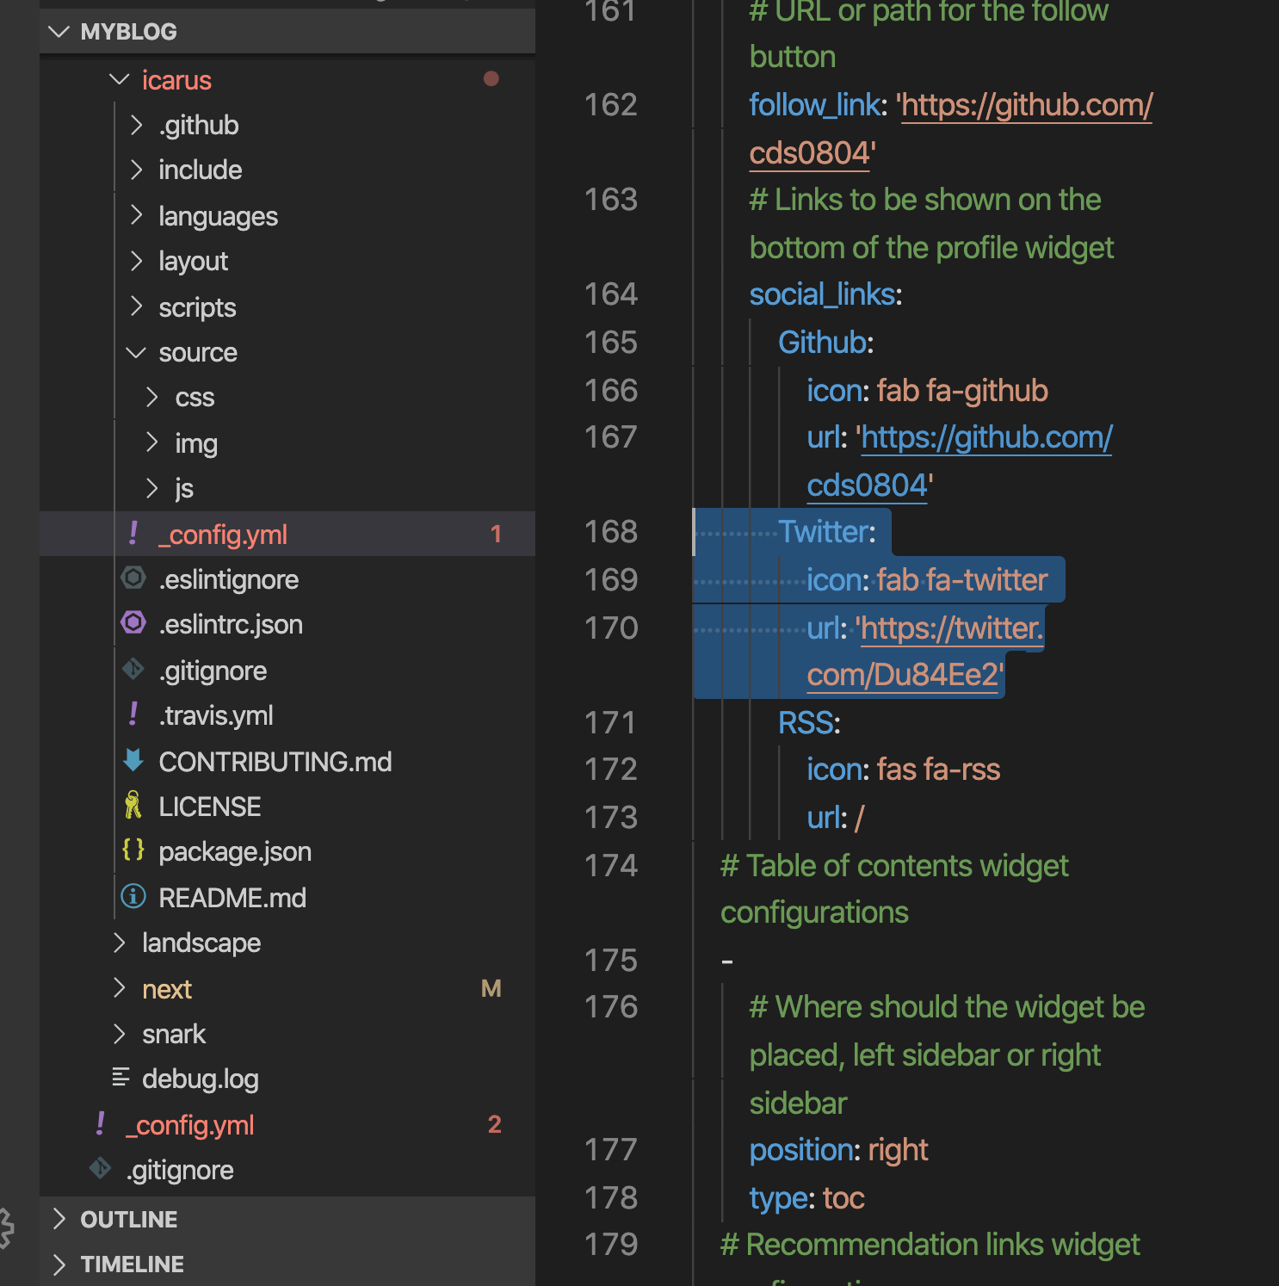Expand the js folder chevron

click(x=152, y=488)
